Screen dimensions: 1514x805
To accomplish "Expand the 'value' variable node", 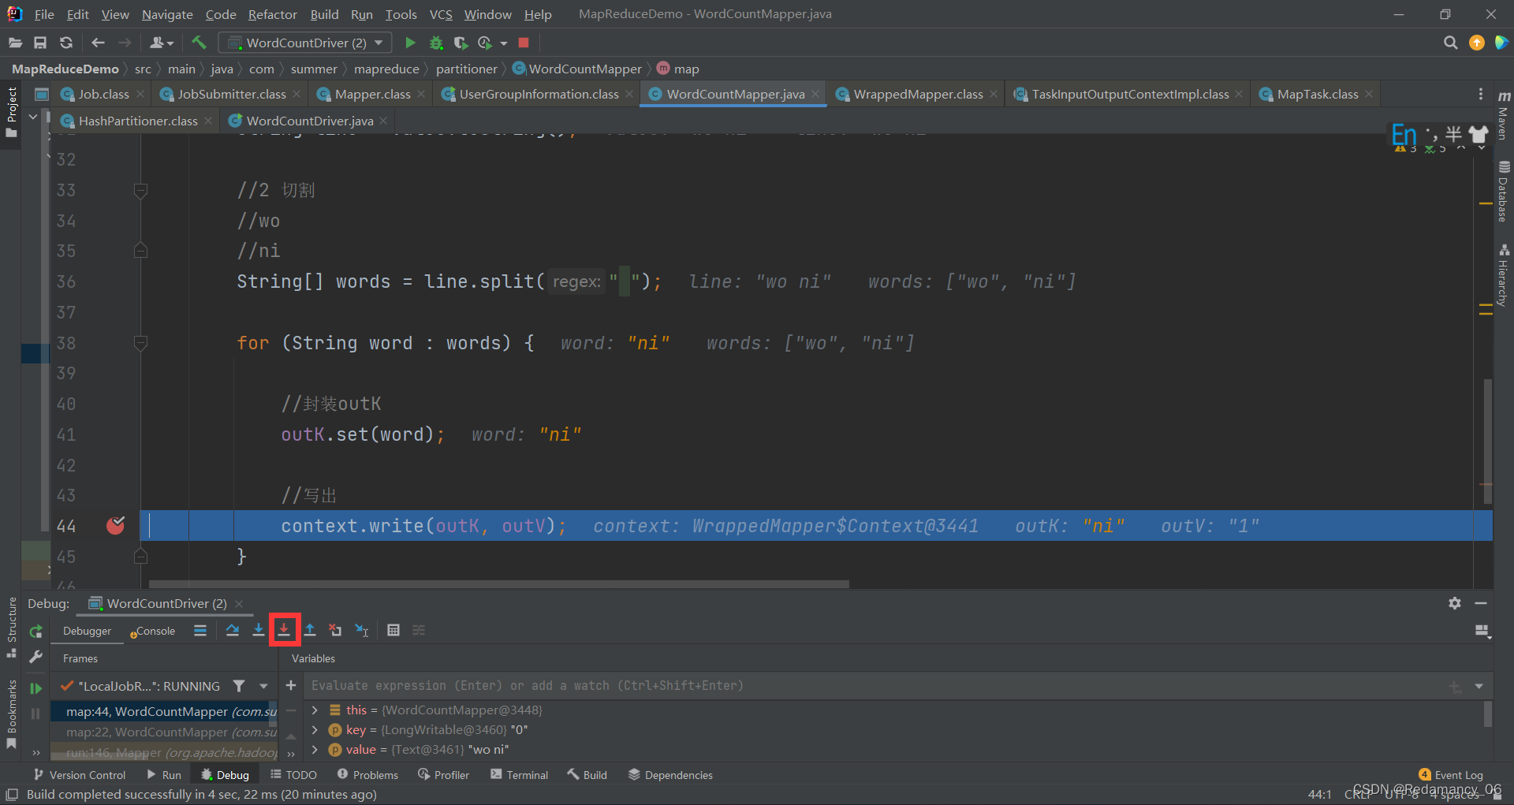I will point(315,750).
